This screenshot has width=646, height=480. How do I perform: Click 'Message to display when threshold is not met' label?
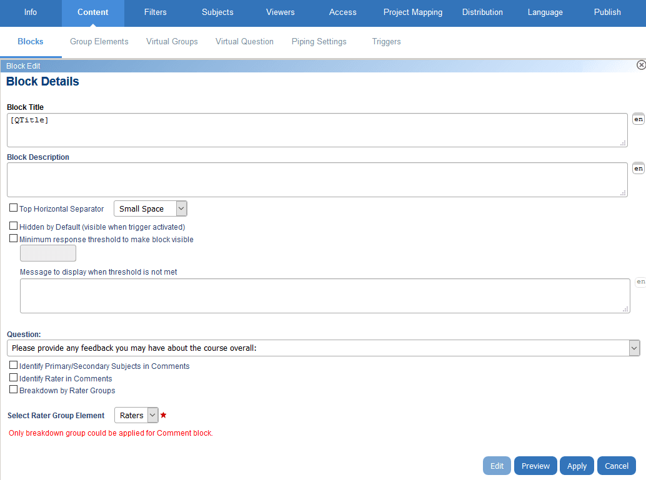99,272
